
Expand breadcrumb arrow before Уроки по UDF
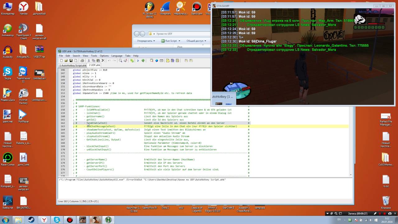(x=154, y=34)
